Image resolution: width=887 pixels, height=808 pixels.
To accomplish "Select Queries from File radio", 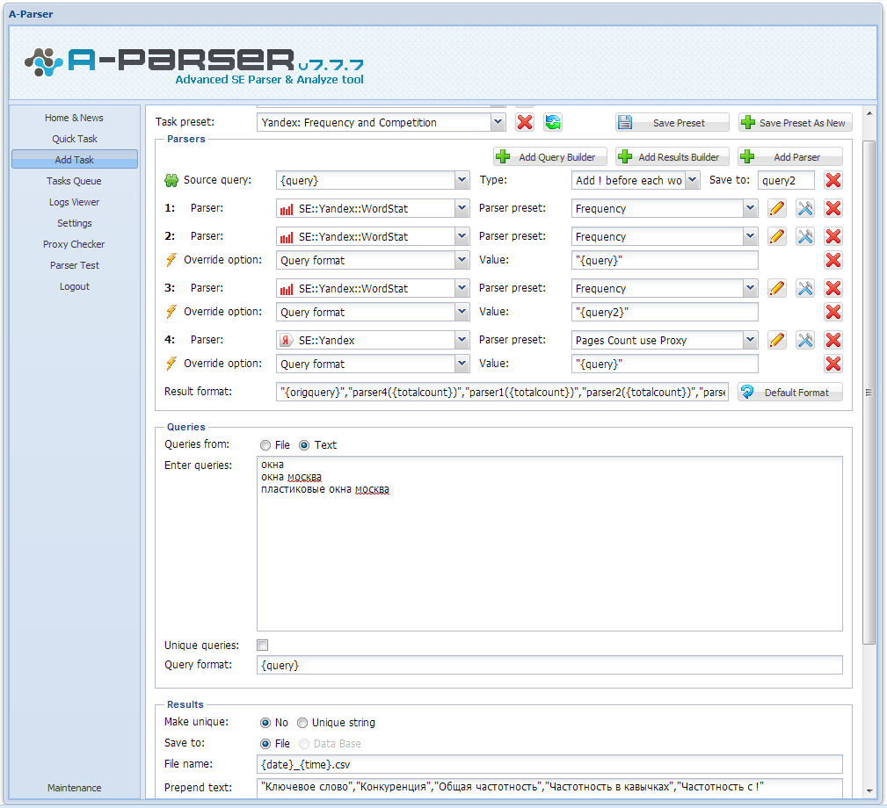I will click(x=265, y=445).
